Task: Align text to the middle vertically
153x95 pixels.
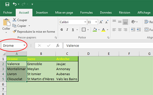Action: click(120, 22)
